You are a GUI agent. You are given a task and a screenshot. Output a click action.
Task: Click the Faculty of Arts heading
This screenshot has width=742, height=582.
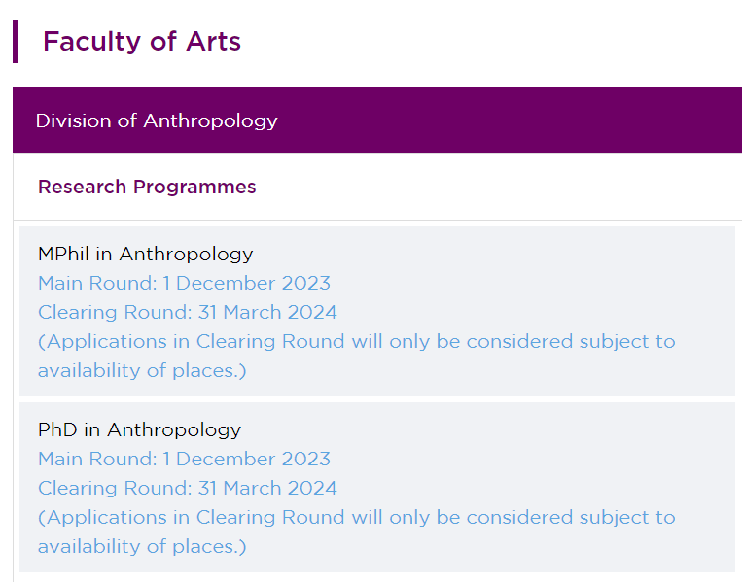click(x=142, y=41)
